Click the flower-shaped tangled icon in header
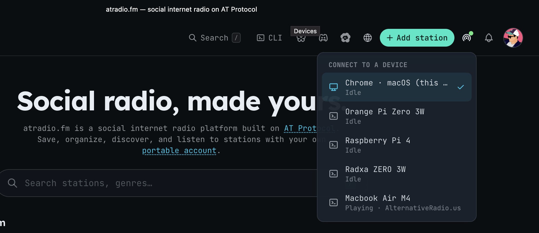Screen dimensions: 539x233 [x=345, y=38]
